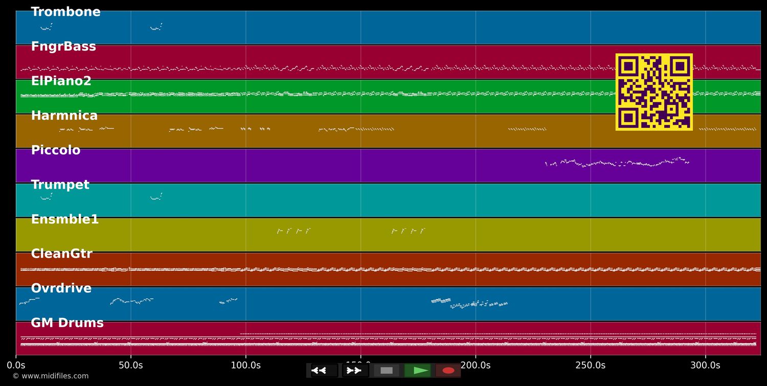Select the FngrBass track label
This screenshot has height=386, width=767.
click(63, 46)
